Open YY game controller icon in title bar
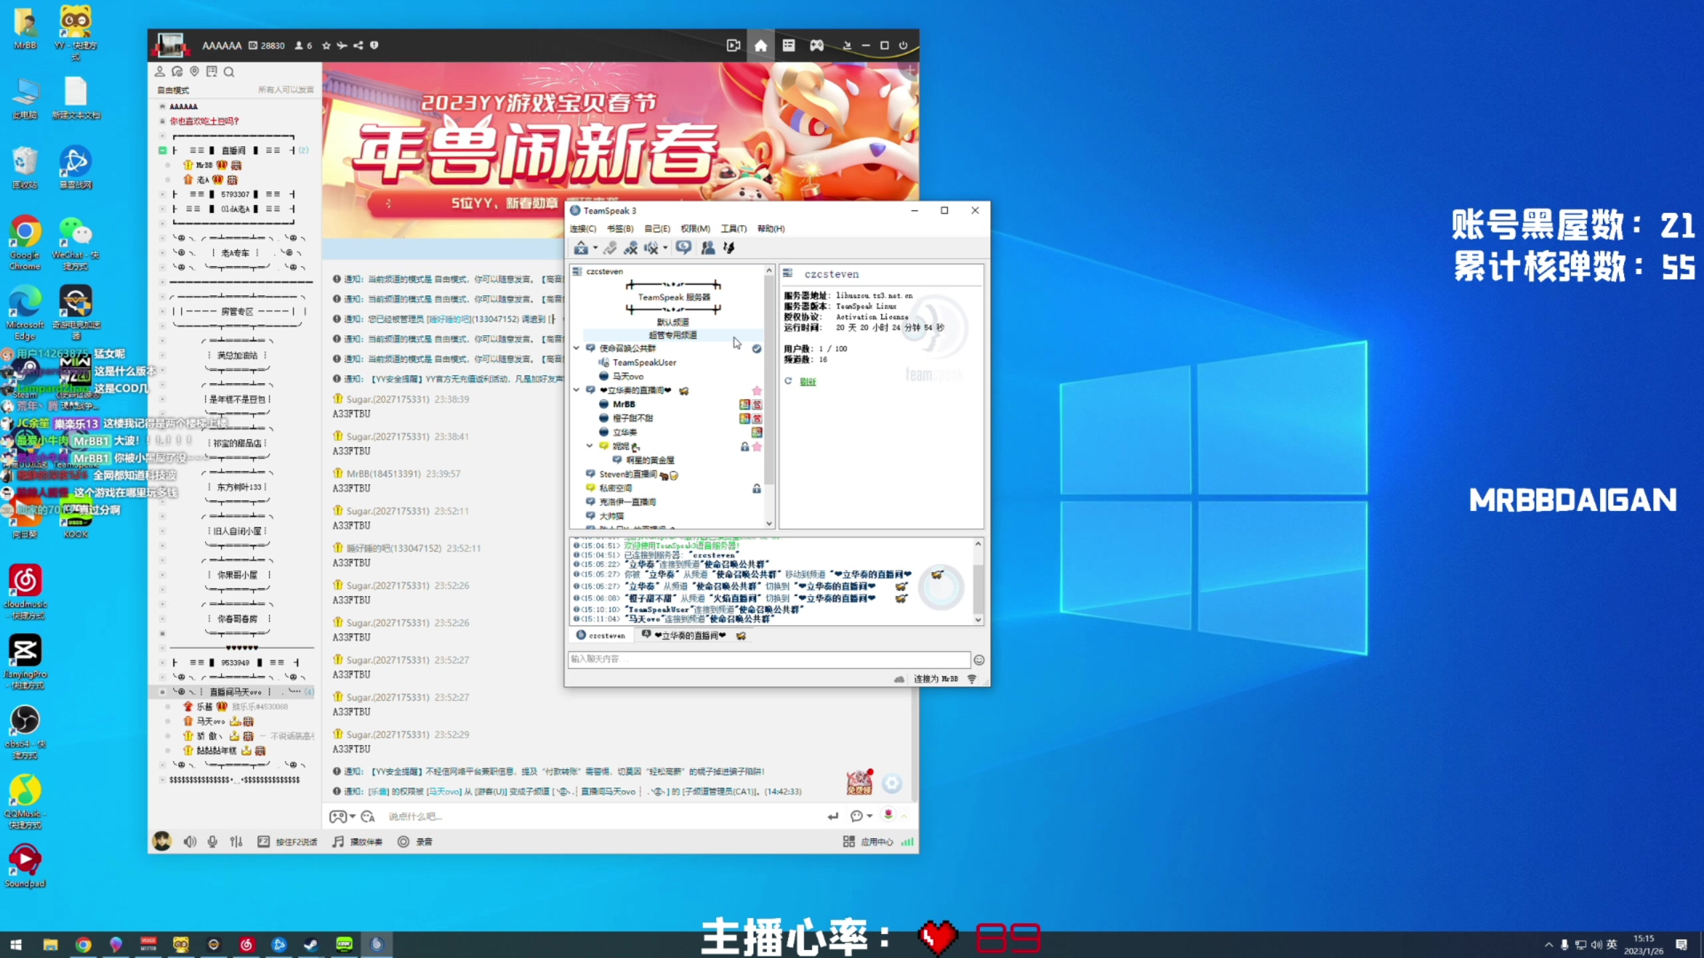The image size is (1704, 958). coord(817,45)
